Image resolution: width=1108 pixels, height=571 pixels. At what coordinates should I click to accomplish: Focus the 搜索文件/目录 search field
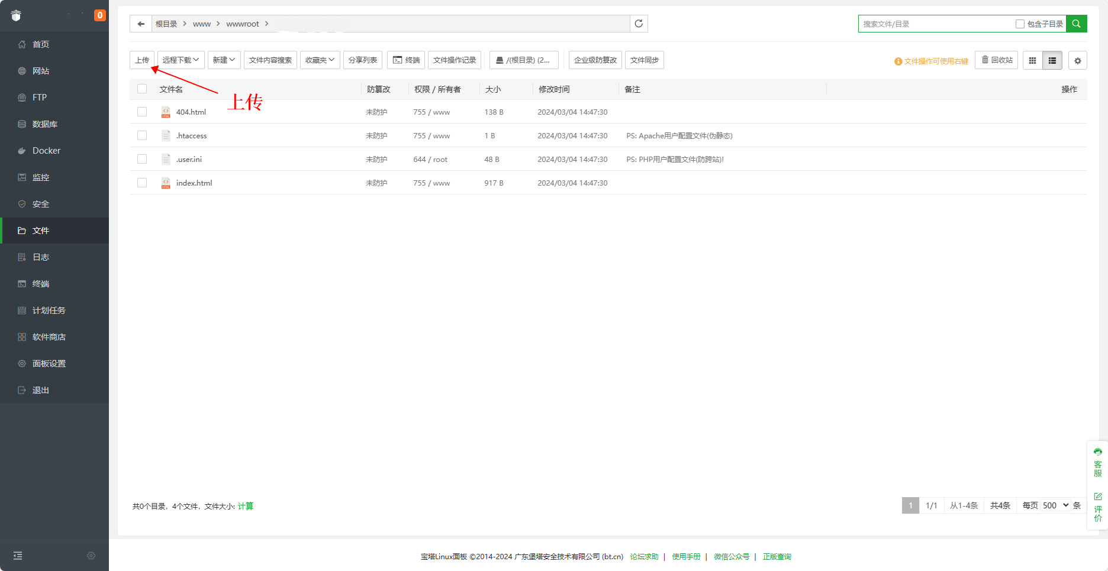point(935,24)
